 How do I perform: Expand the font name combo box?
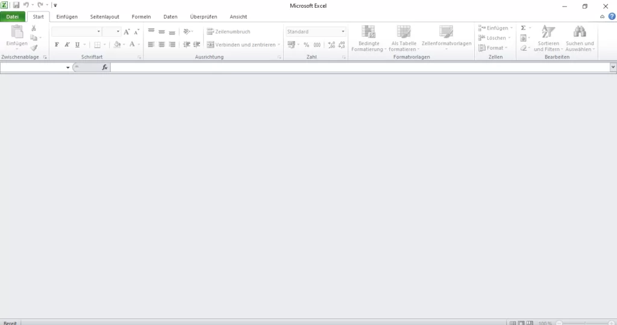click(99, 31)
